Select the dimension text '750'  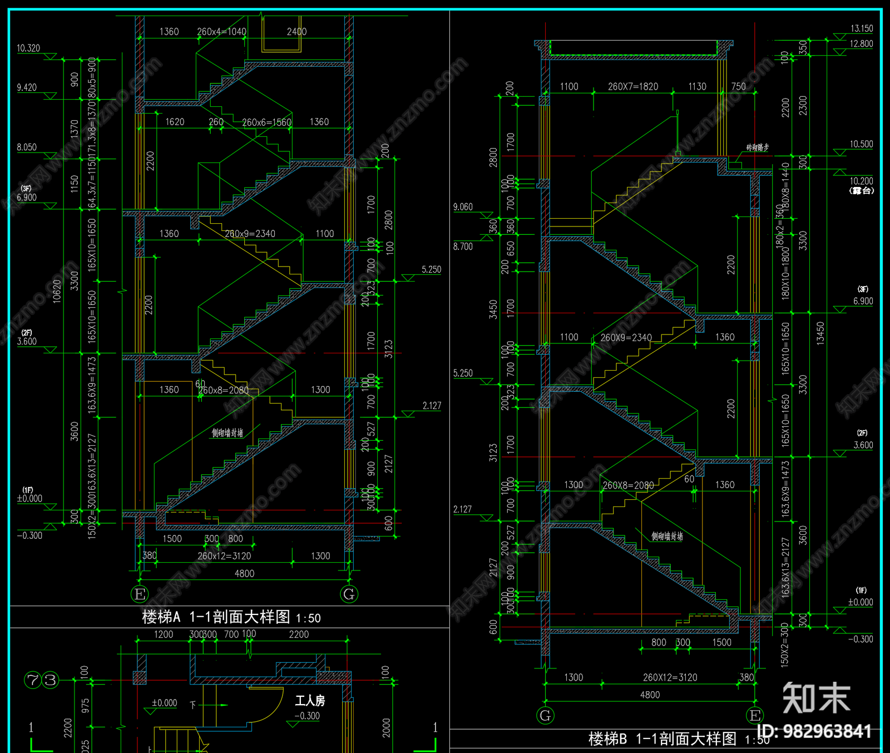[x=739, y=86]
